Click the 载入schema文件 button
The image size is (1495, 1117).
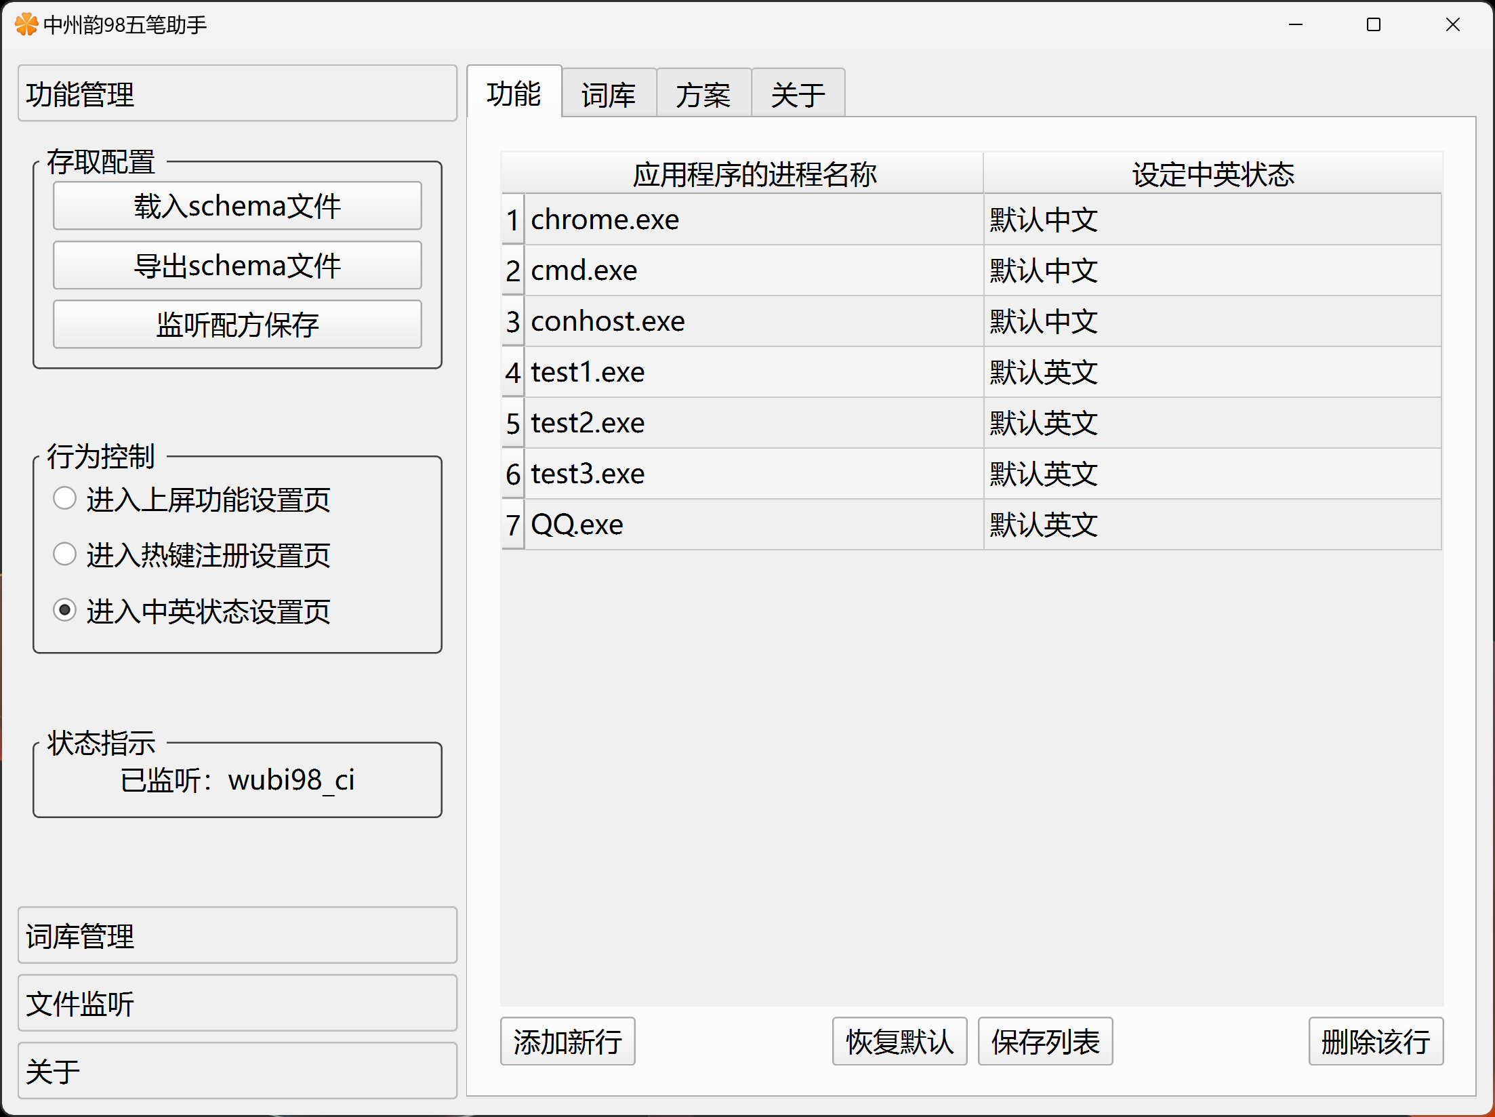point(237,206)
